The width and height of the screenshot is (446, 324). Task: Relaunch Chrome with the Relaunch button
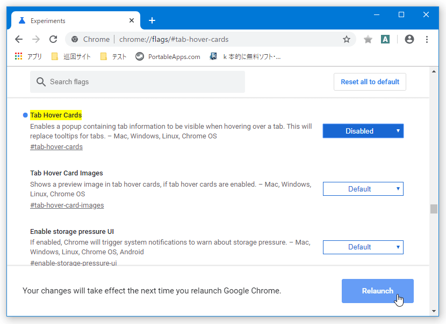coord(377,291)
